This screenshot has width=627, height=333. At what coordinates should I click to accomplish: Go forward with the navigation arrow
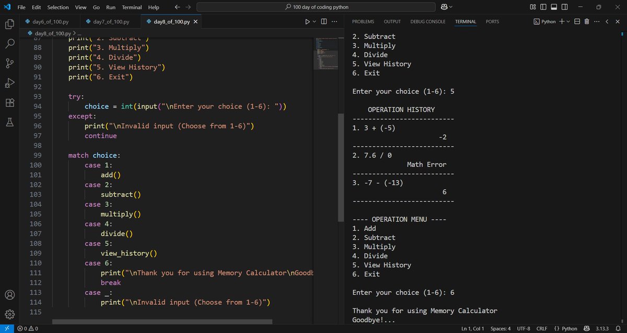coord(188,7)
